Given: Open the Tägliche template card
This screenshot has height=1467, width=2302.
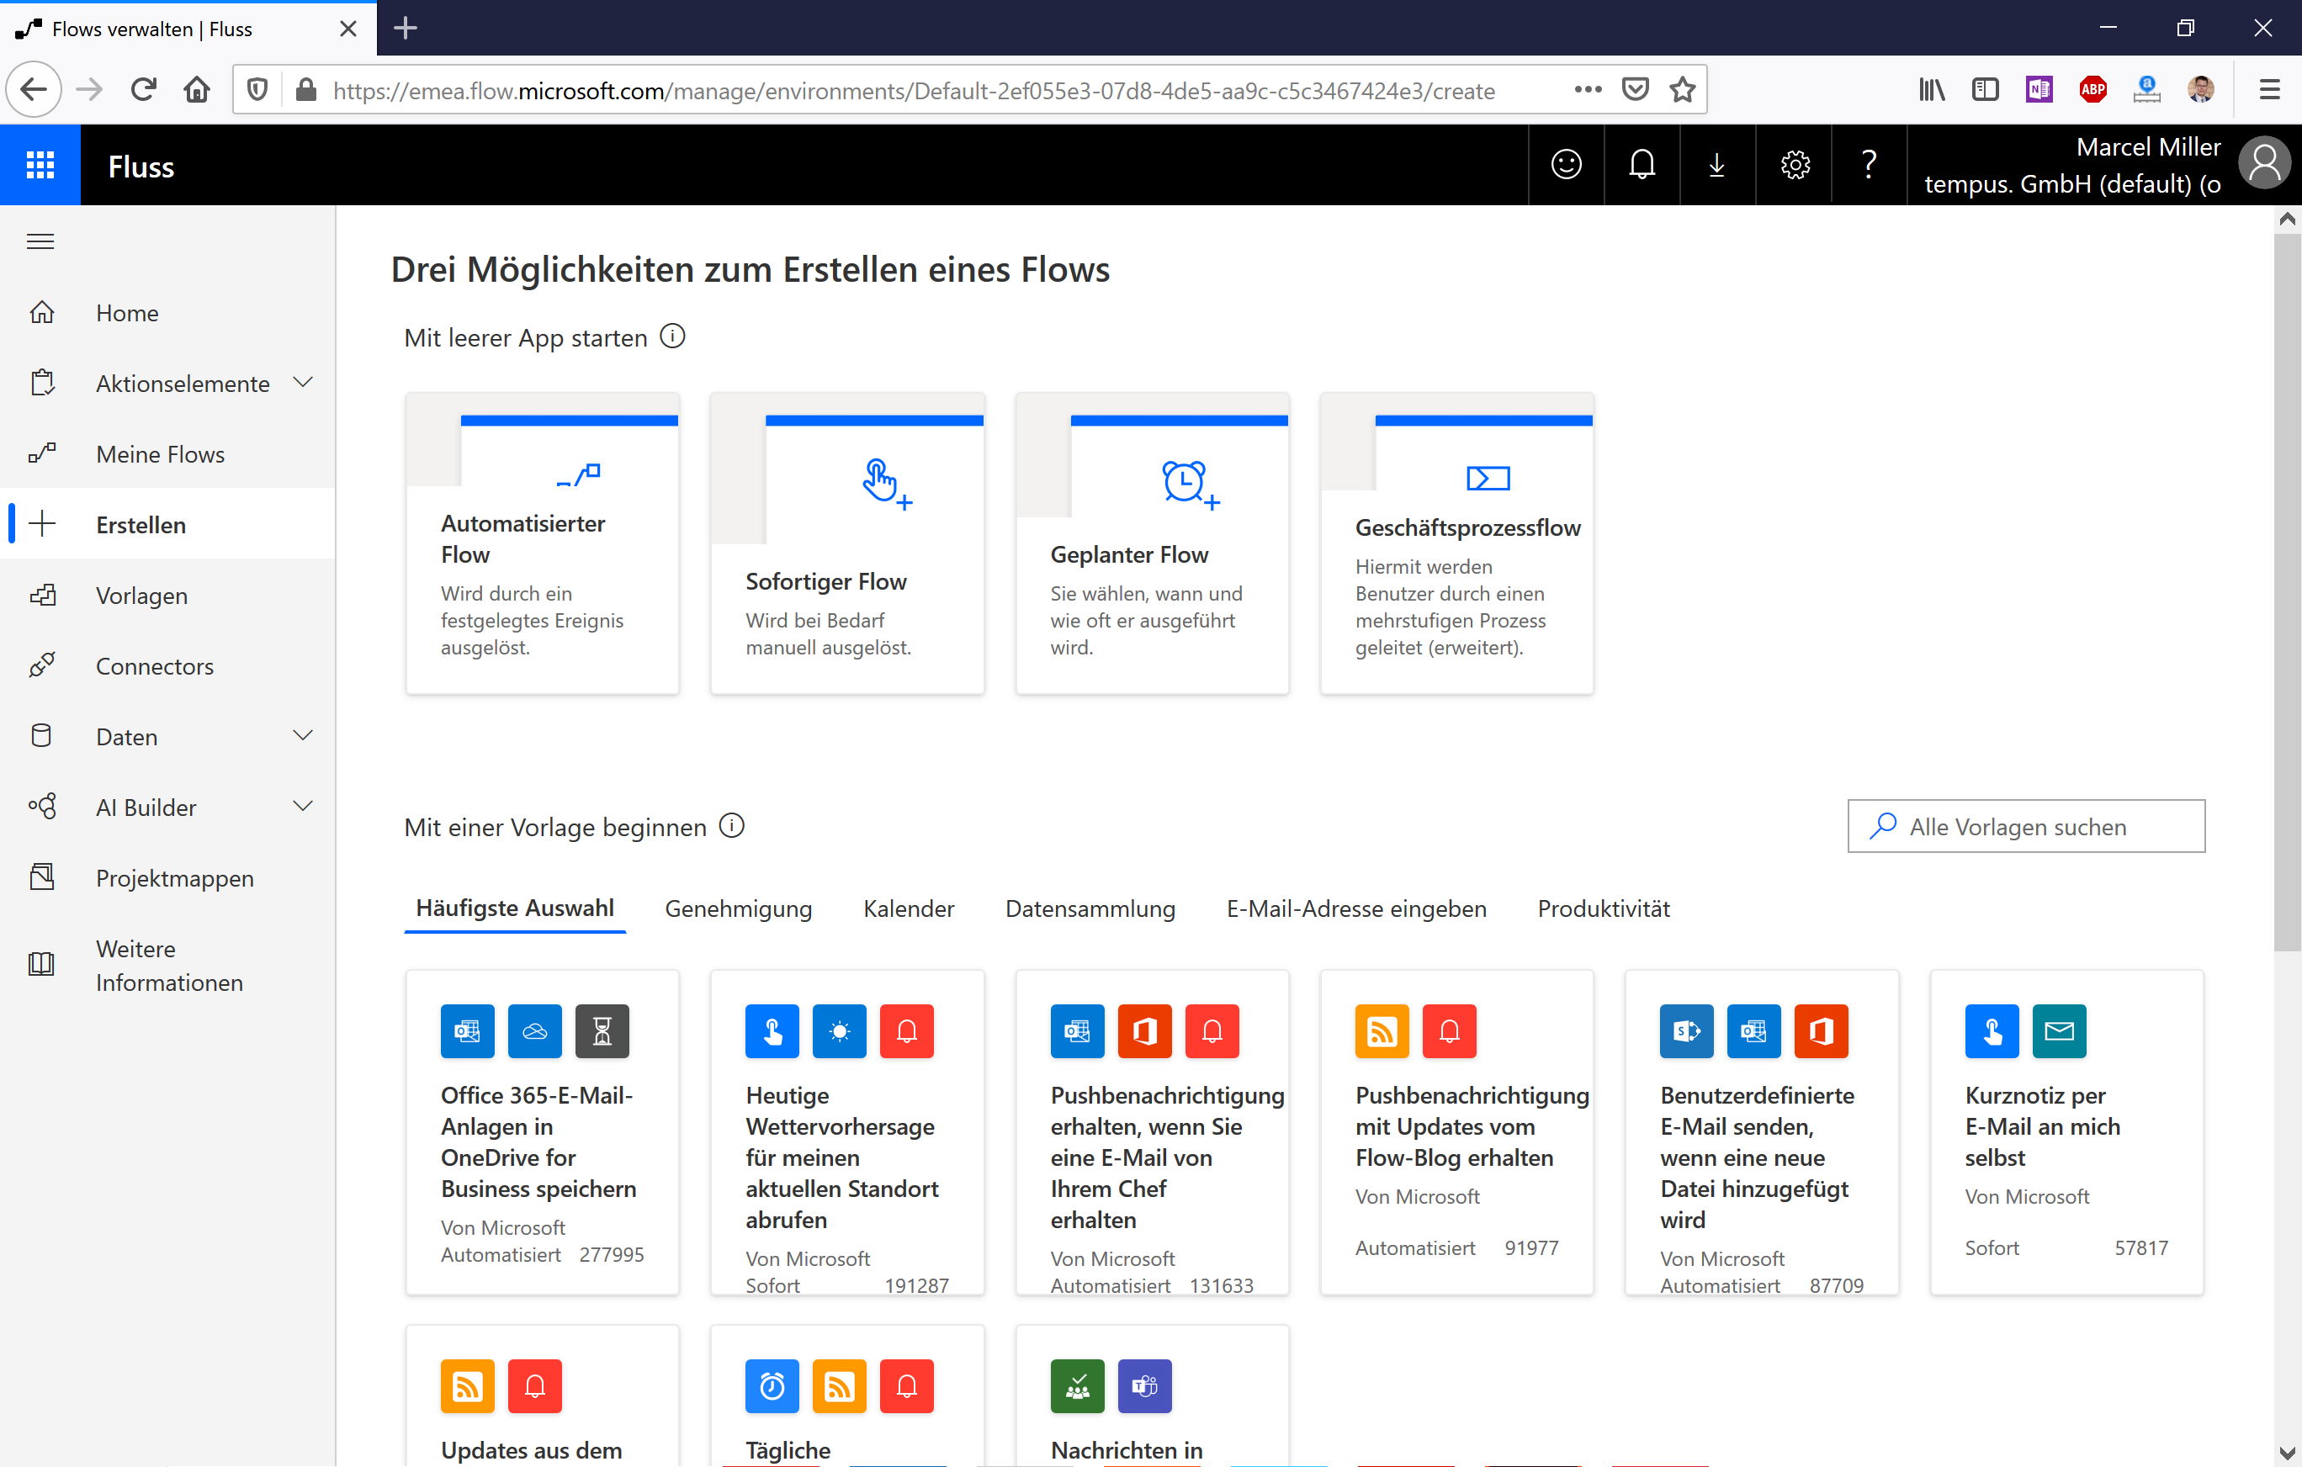Looking at the screenshot, I should tap(847, 1396).
